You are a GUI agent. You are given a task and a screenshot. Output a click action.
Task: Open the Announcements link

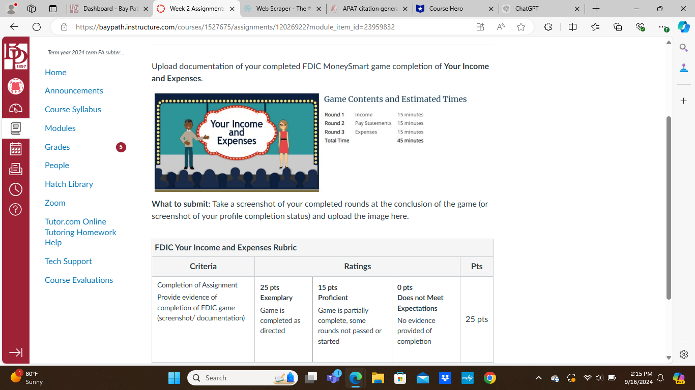click(x=74, y=90)
